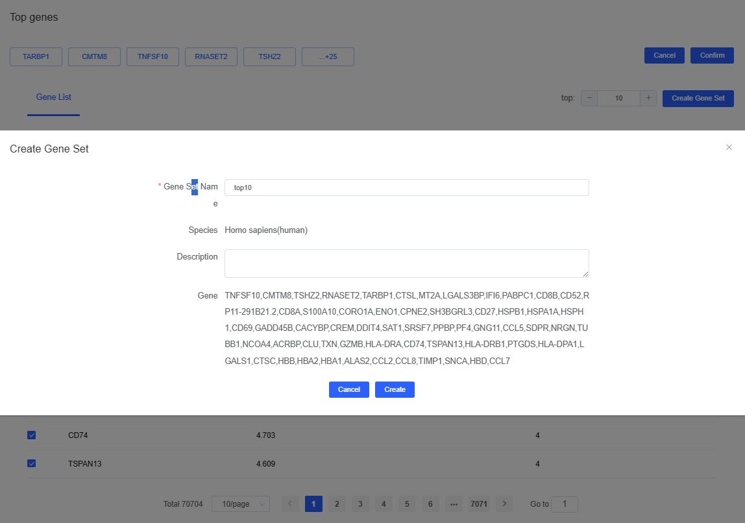The width and height of the screenshot is (745, 523).
Task: Click the Gene Set Name input showing top10
Action: 406,188
